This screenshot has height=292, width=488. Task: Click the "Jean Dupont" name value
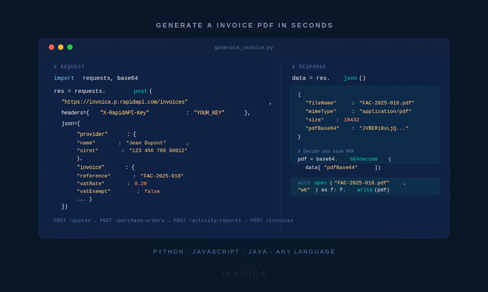146,143
